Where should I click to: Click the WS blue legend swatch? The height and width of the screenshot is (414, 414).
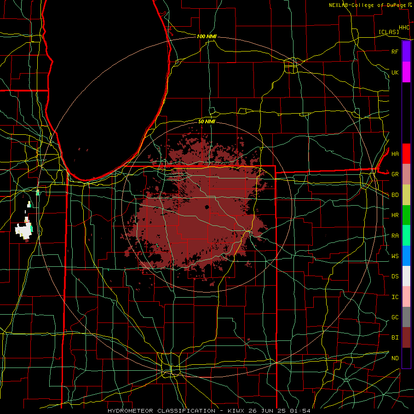point(406,256)
